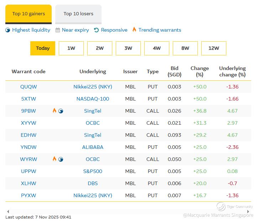Click the Near expiry calendar icon
258x221 pixels.
click(58, 30)
